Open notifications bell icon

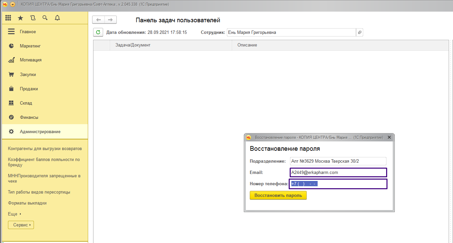click(x=57, y=18)
